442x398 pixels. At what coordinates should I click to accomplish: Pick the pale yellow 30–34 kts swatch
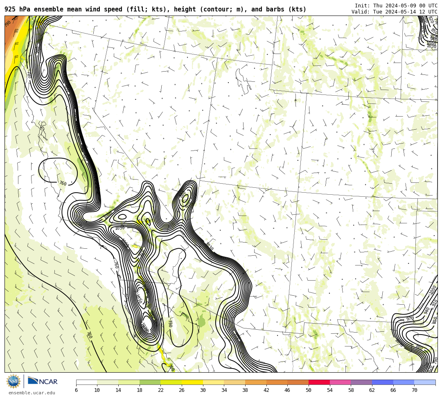tap(213, 382)
